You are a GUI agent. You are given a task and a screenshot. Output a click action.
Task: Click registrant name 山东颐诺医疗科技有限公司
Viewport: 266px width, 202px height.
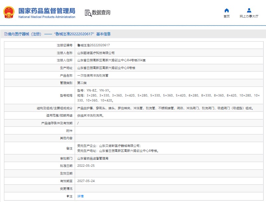(96, 53)
